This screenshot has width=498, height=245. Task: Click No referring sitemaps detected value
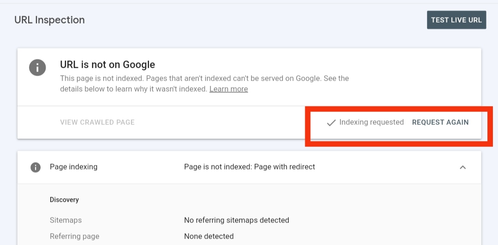[236, 220]
